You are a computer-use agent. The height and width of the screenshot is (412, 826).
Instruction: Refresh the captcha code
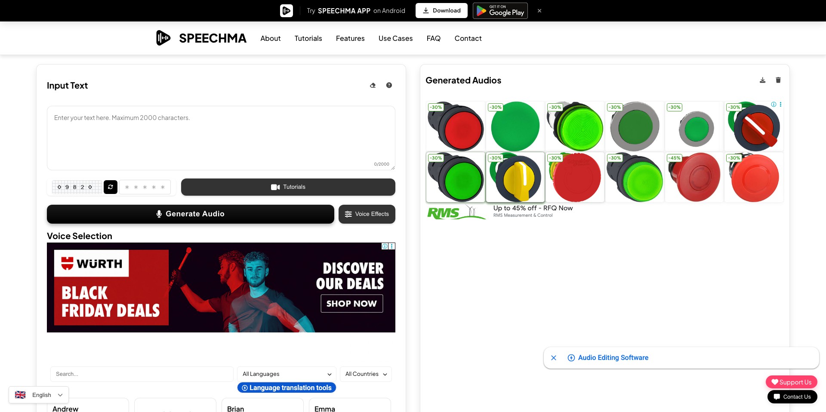(x=111, y=187)
